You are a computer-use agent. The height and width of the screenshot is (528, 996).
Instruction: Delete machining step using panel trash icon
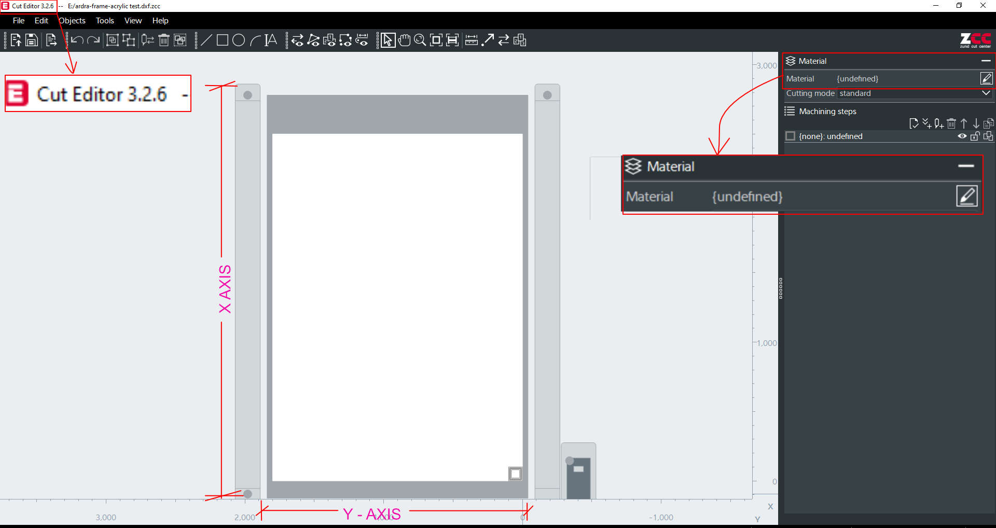coord(951,123)
